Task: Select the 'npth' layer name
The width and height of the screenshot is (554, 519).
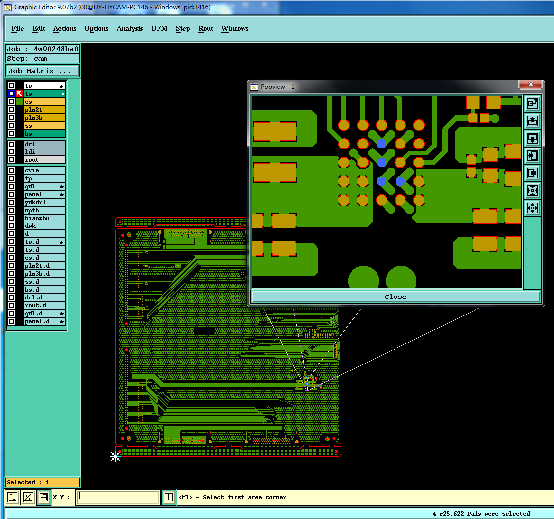Action: [45, 211]
